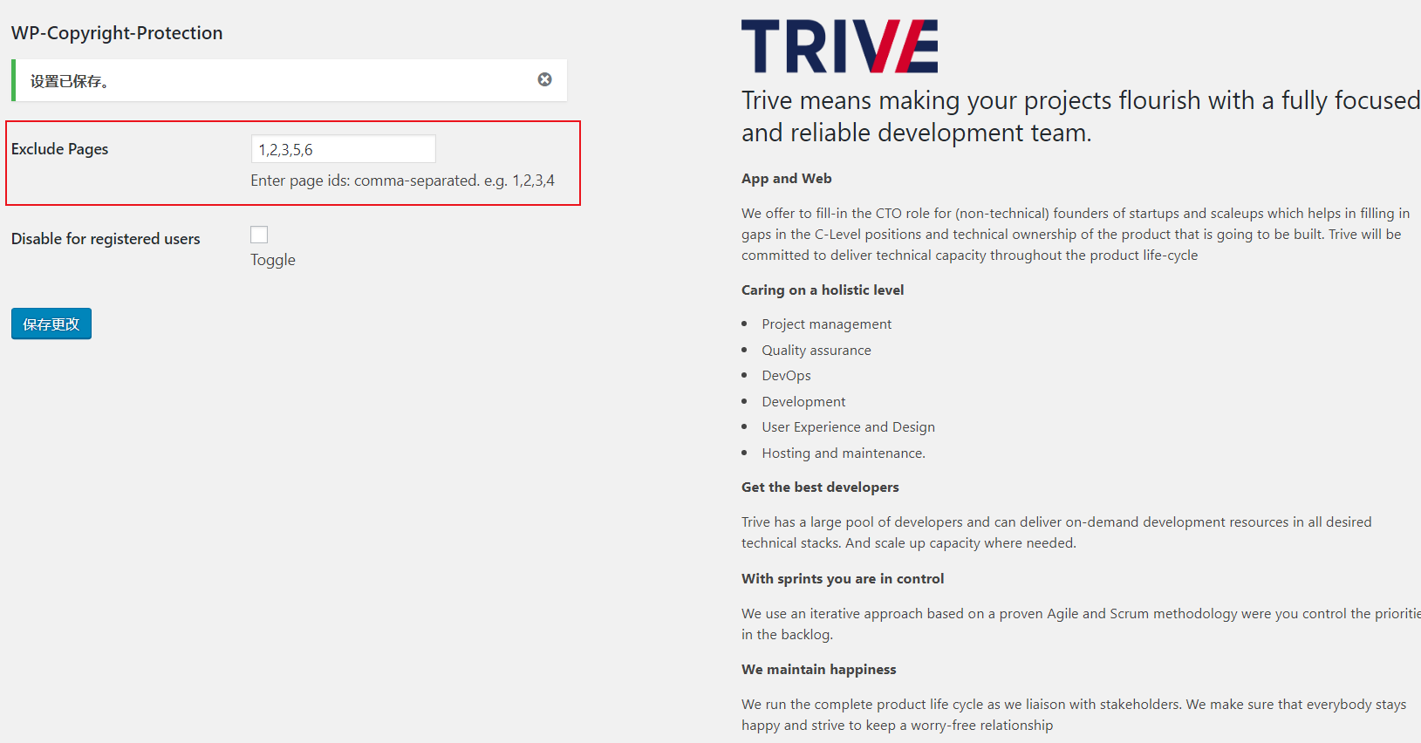
Task: Click the Get the best developers heading
Action: point(820,487)
